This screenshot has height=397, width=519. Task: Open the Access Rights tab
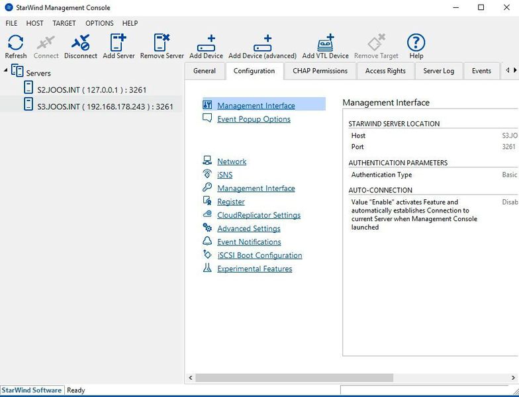coord(385,71)
